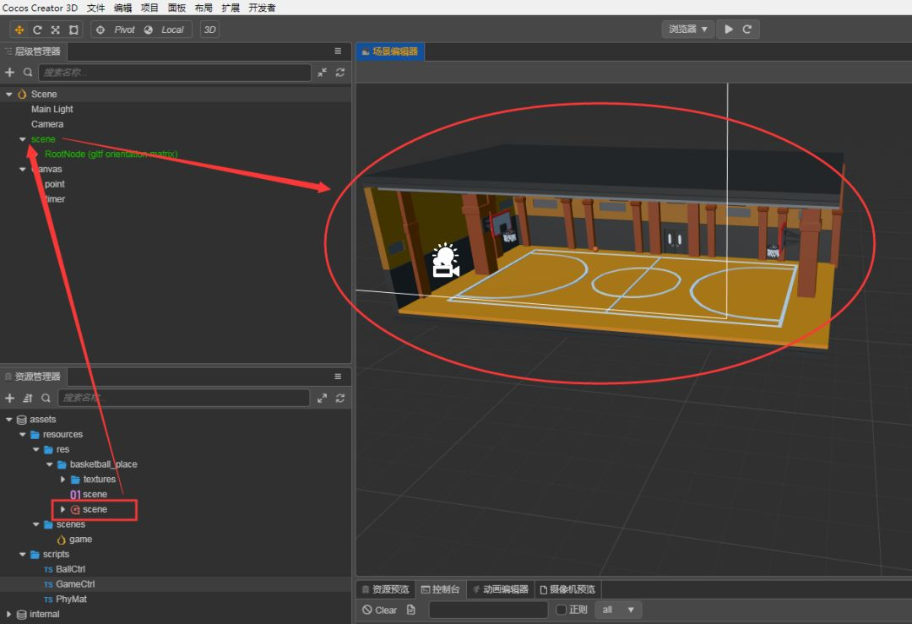Open the 浏览器 preview target dropdown
The width and height of the screenshot is (912, 624).
(x=686, y=29)
